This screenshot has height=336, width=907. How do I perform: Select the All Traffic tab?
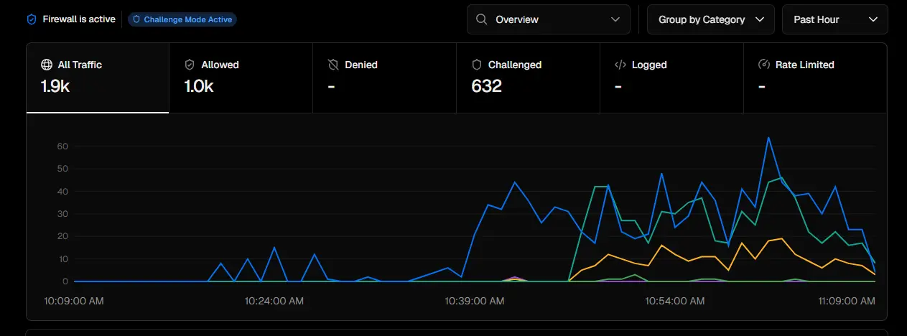(98, 78)
